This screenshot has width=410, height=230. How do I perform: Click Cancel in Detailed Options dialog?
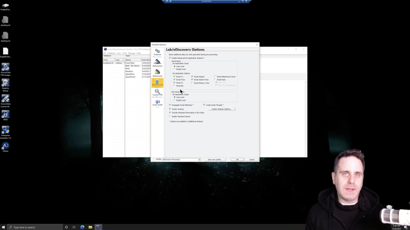click(252, 160)
